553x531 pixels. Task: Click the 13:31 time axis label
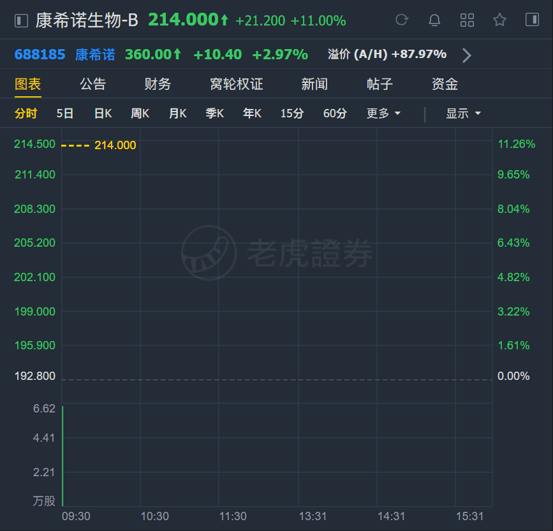pyautogui.click(x=313, y=516)
